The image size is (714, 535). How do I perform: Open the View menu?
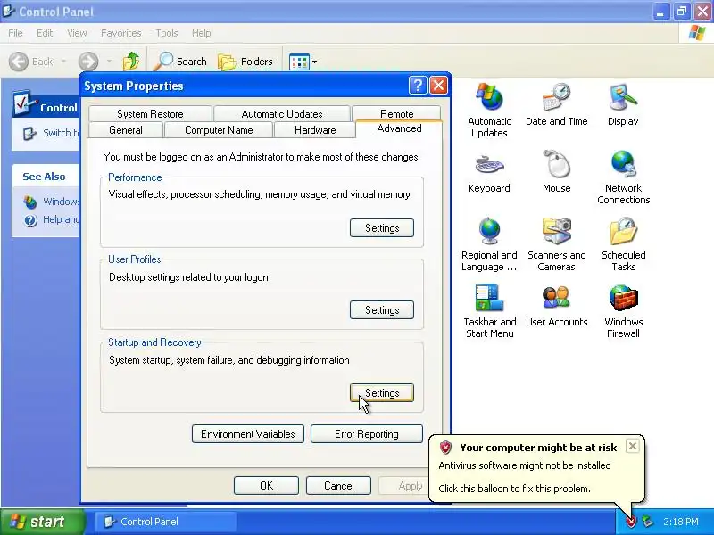click(x=77, y=33)
